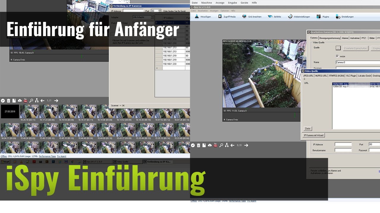Open the Maschine menu
Image resolution: width=380 pixels, height=213 pixels.
(206, 3)
